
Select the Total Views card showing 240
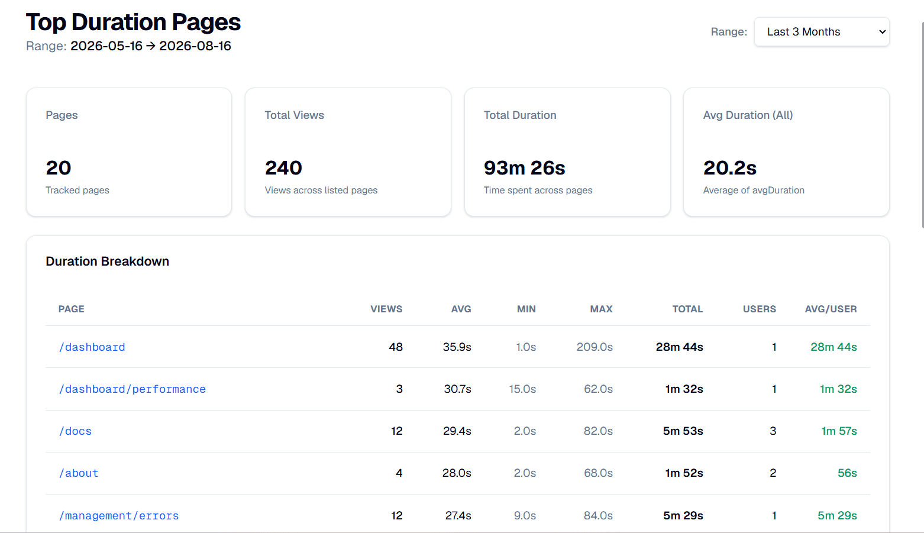click(348, 152)
